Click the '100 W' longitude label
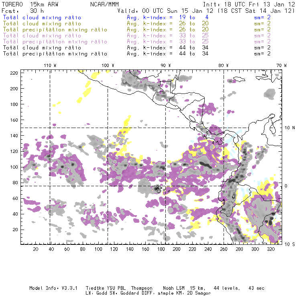This screenshot has height=297, width=297. tap(108, 65)
